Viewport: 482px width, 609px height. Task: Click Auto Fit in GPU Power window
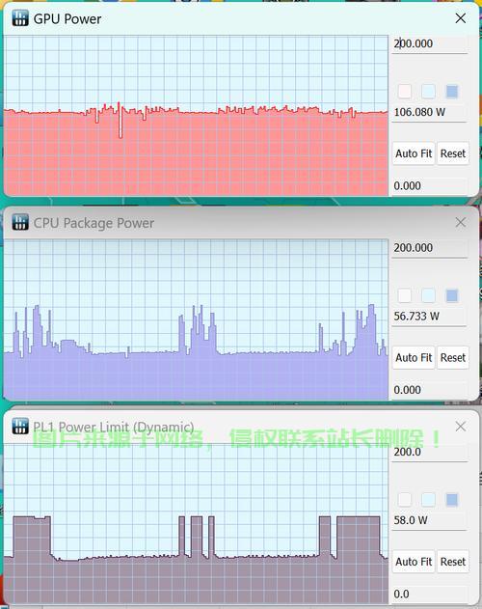tap(414, 153)
